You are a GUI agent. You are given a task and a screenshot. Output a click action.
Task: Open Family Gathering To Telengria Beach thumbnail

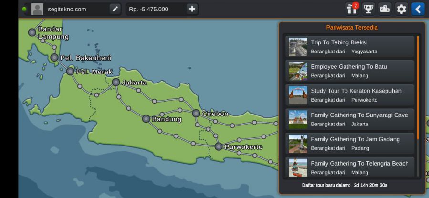[x=298, y=167]
